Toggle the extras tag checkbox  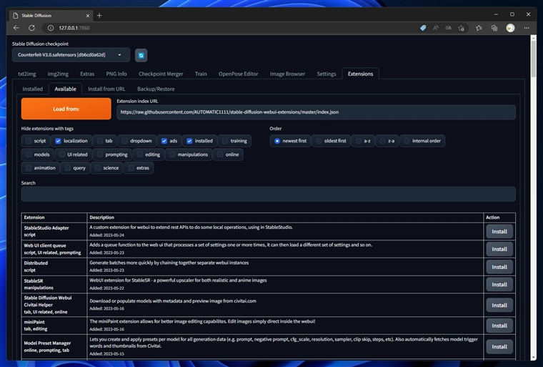point(131,168)
